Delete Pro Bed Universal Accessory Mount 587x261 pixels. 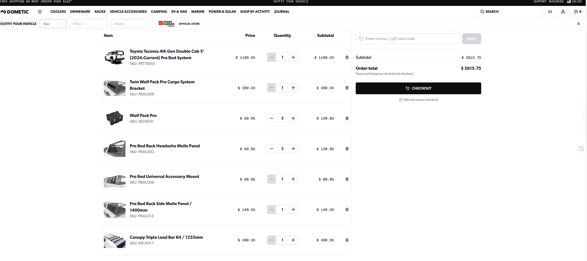347,179
